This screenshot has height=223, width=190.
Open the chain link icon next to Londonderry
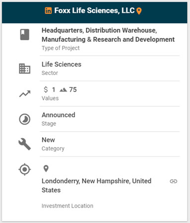tap(174, 181)
